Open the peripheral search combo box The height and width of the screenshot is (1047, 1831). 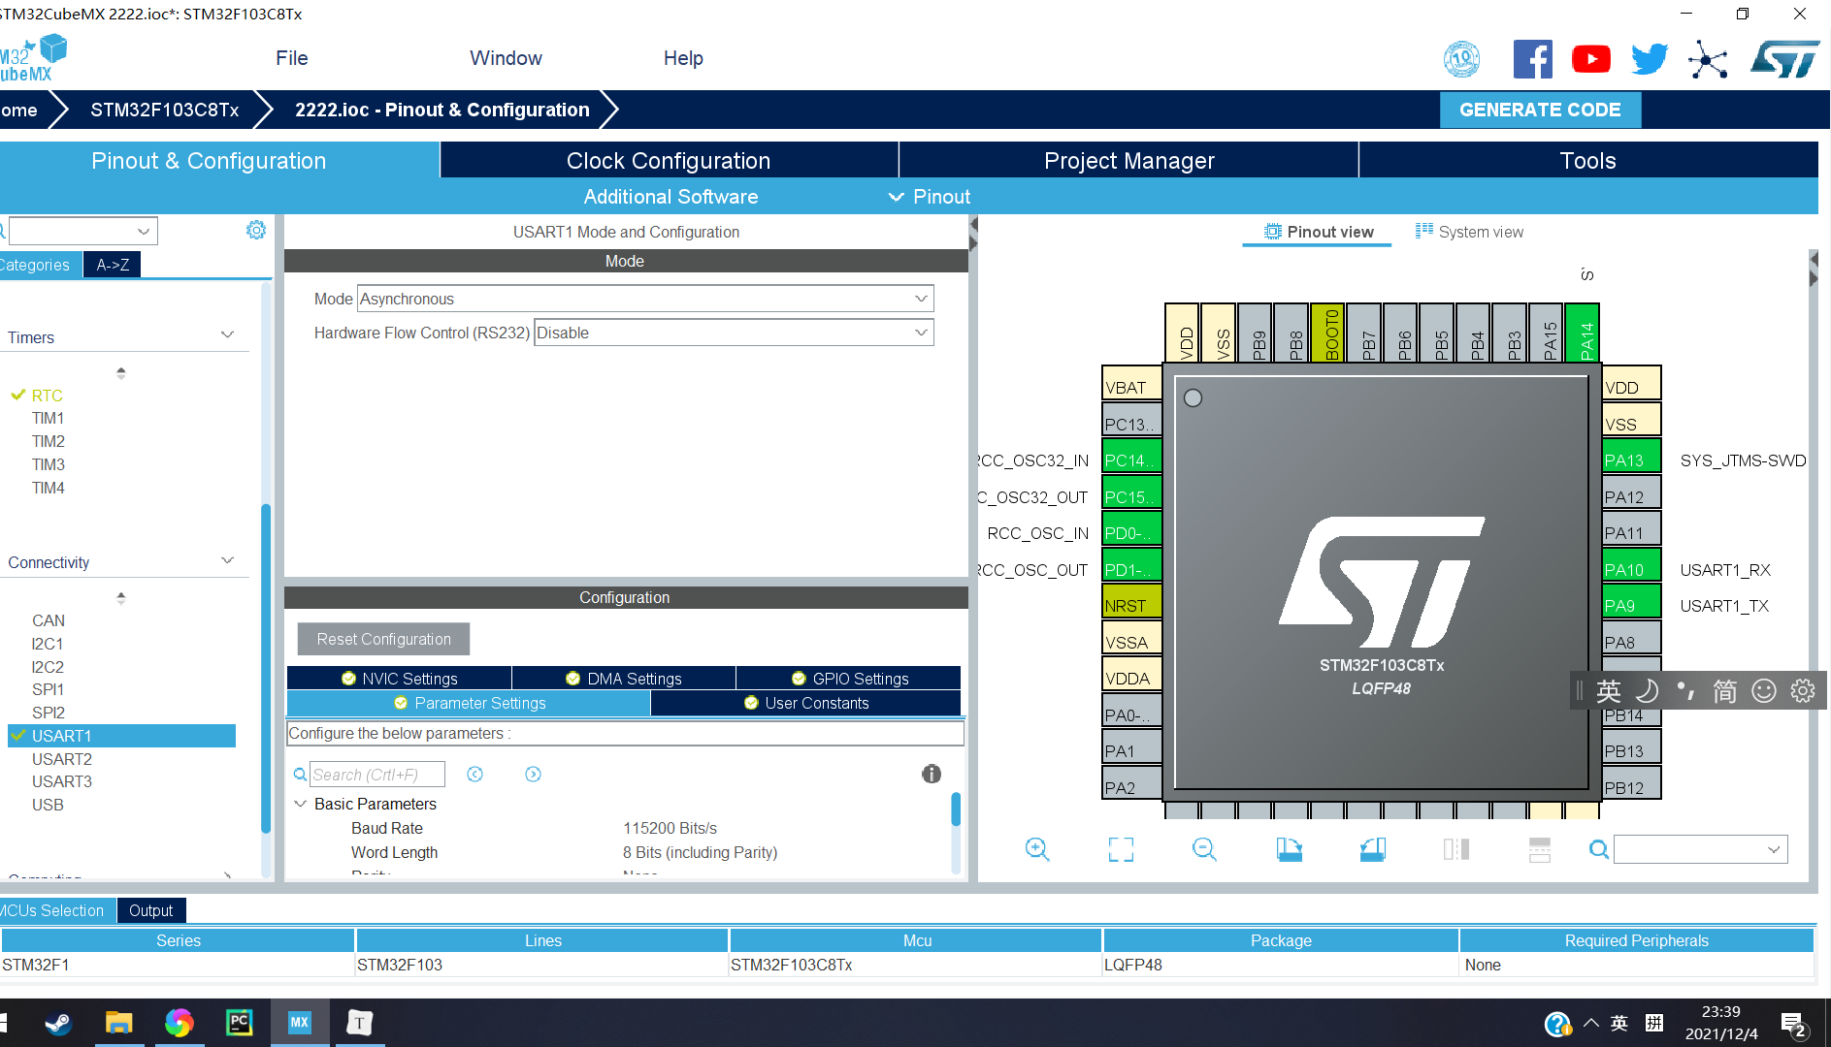coord(82,231)
